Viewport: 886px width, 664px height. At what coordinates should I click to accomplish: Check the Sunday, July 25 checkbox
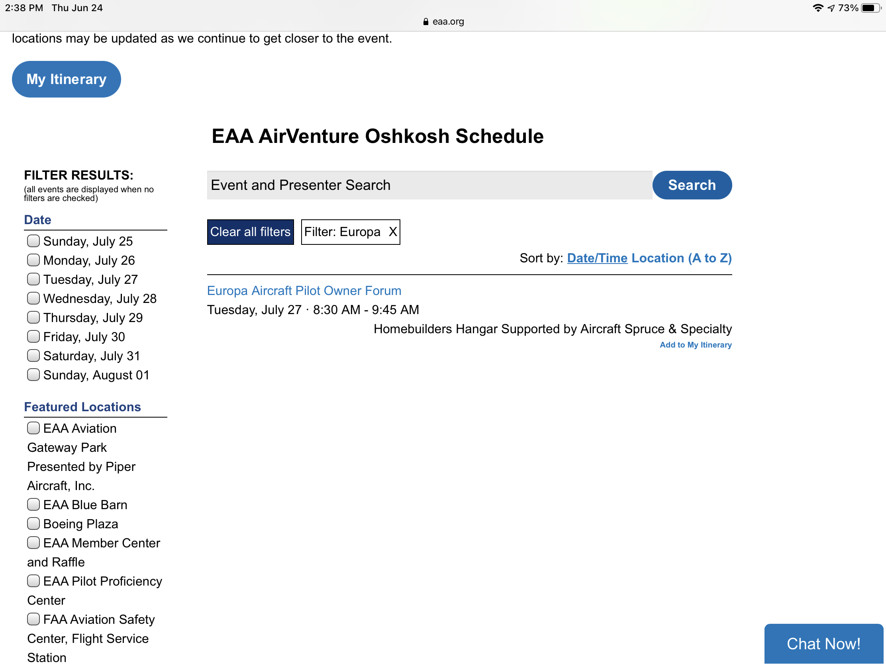[33, 241]
